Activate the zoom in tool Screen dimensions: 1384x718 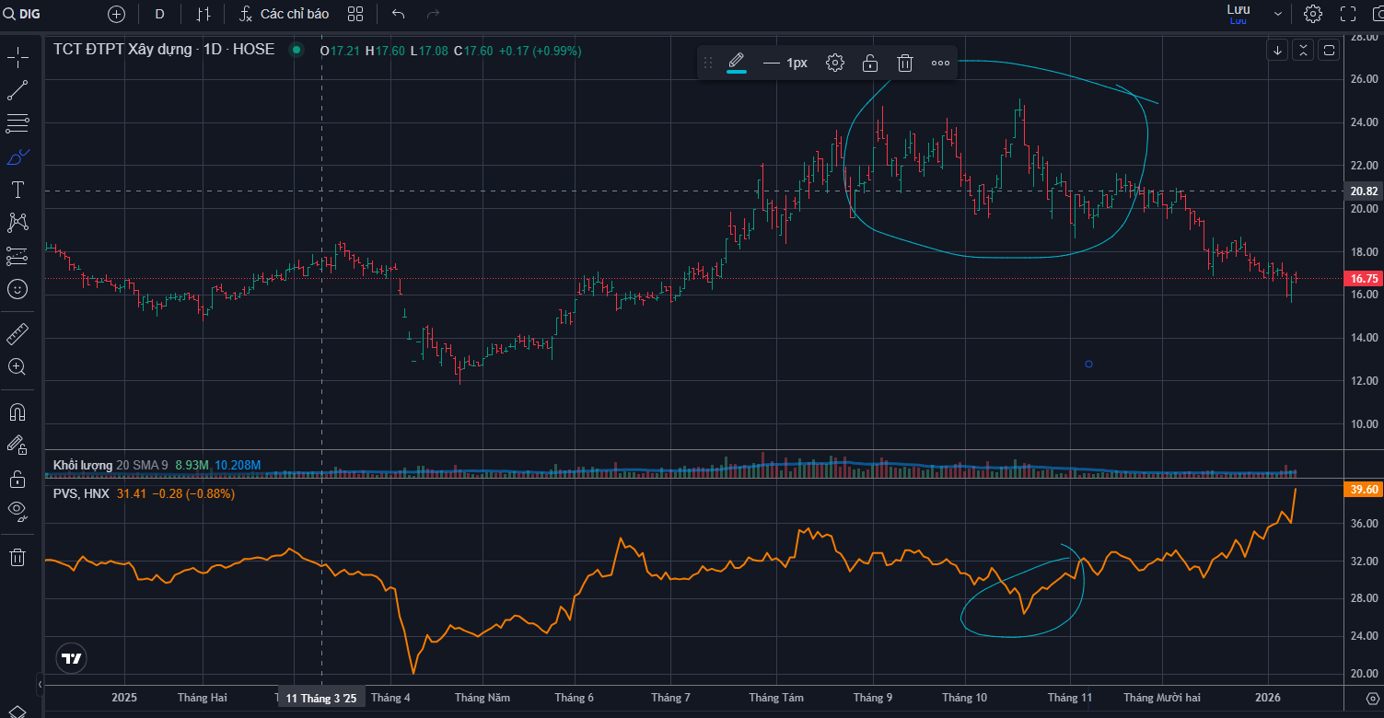click(17, 366)
